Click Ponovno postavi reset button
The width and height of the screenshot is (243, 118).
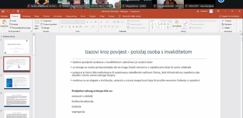tap(49, 24)
